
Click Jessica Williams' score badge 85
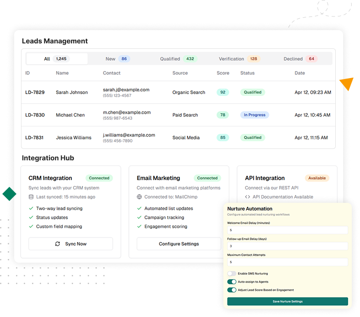click(x=223, y=138)
